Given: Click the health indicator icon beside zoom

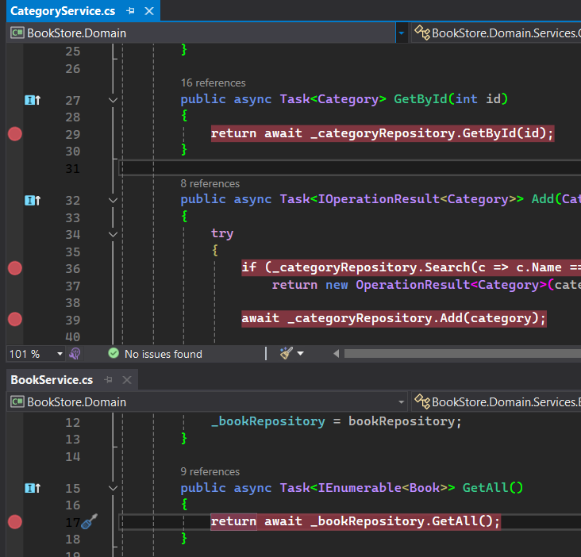Looking at the screenshot, I should 75,353.
